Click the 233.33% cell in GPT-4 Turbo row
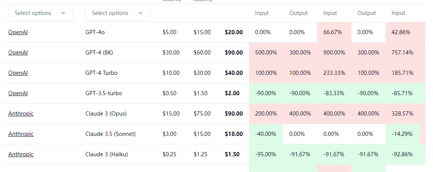Screen dimensions: 433x172 tap(334, 73)
